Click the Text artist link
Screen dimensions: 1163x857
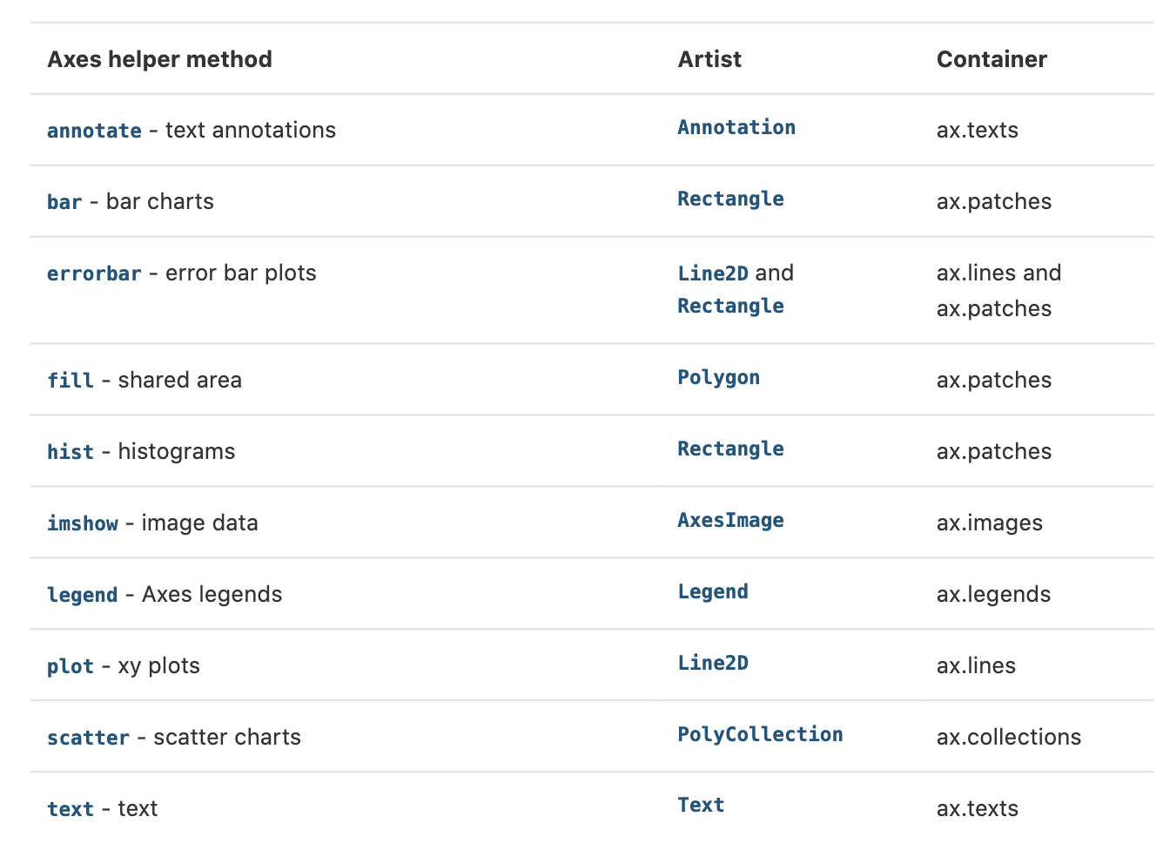[701, 805]
